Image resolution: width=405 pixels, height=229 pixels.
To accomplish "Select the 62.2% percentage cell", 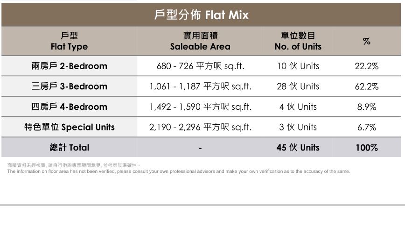I will 367,86.
